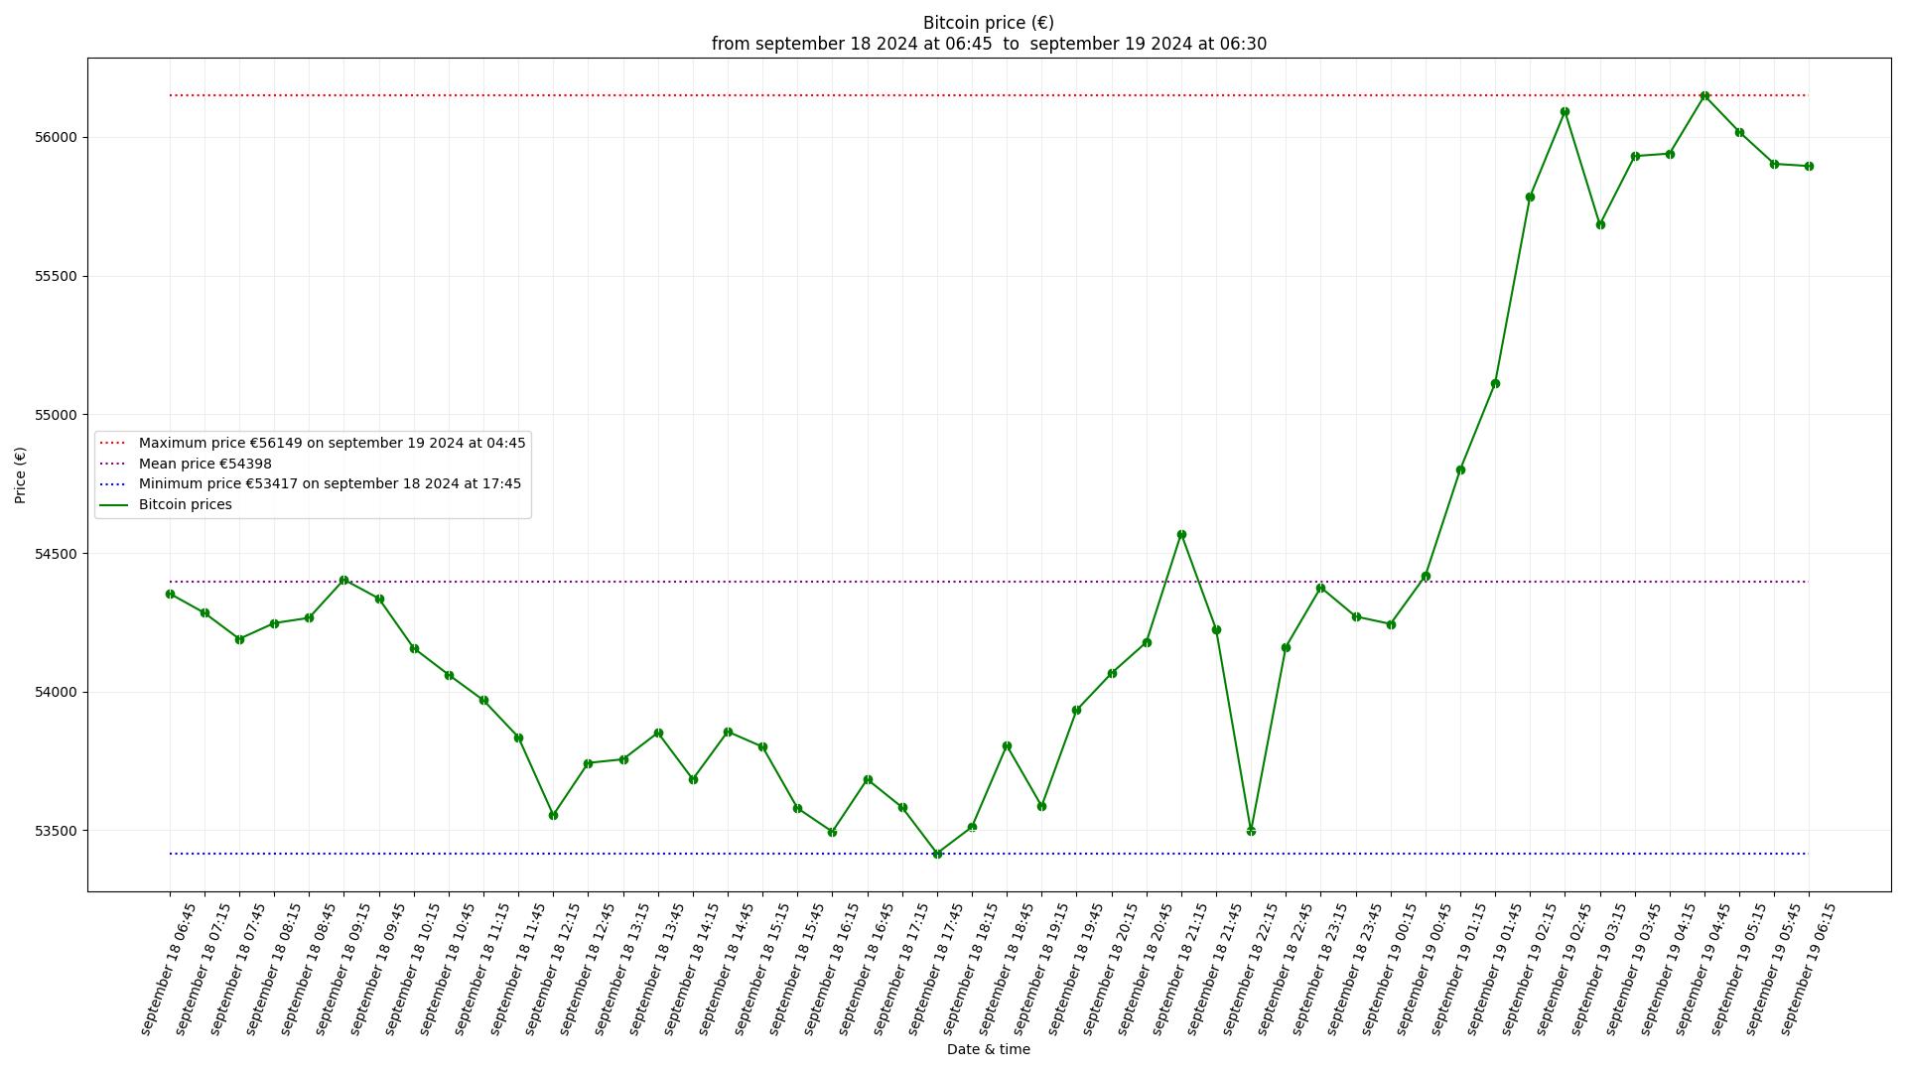Screen dimensions: 1906x1072
Task: Click the 55500 y-axis tick label
Action: 56,276
